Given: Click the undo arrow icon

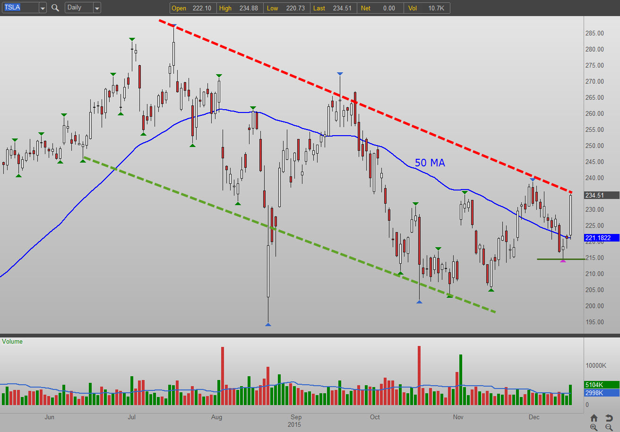Looking at the screenshot, I should coord(609,418).
